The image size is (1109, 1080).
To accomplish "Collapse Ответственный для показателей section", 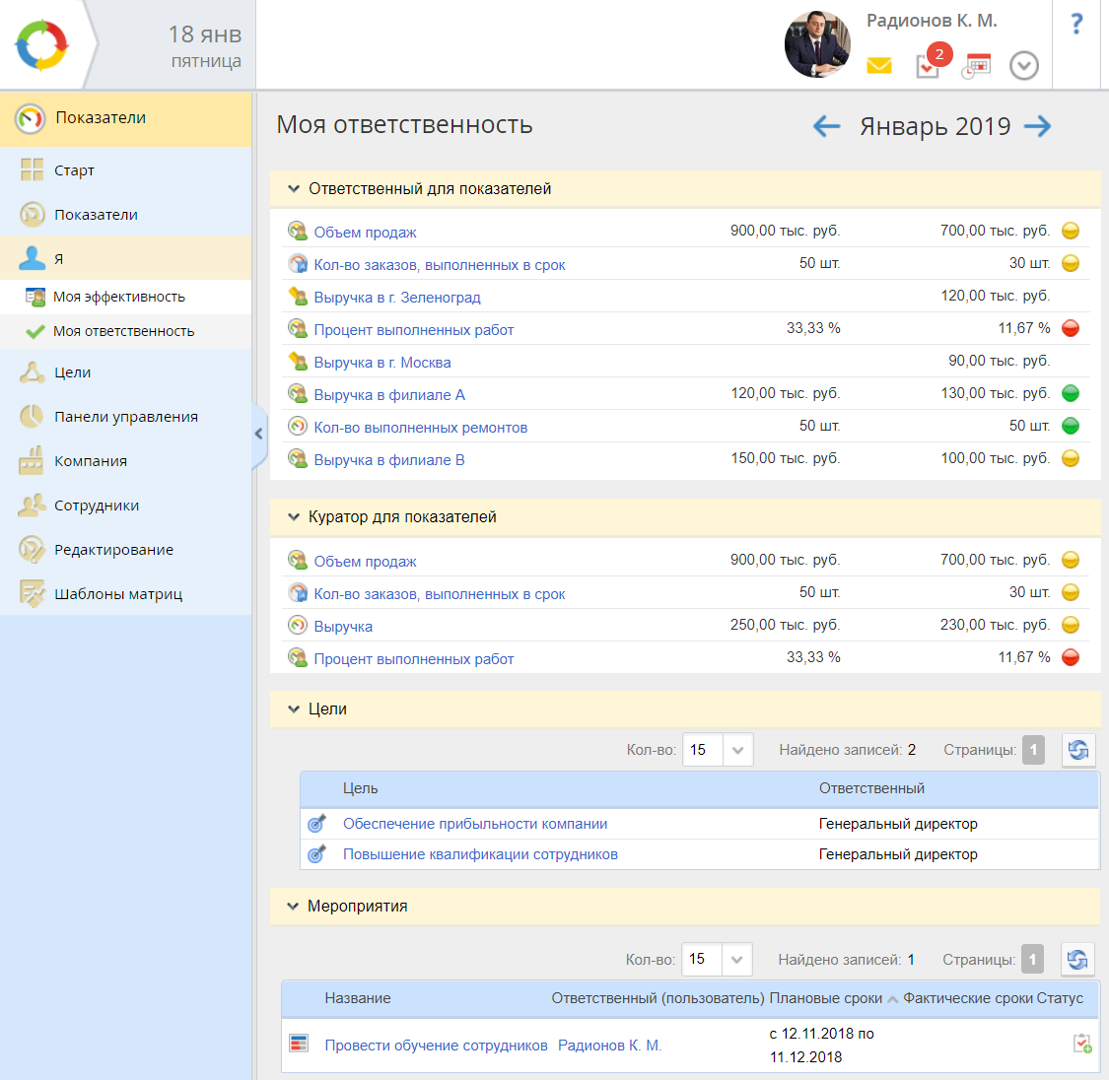I will 294,189.
